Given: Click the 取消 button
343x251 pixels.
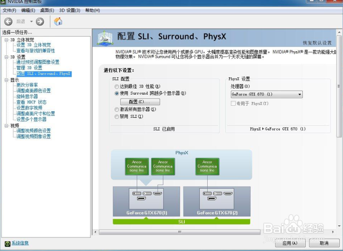Looking at the screenshot, I should click(324, 243).
